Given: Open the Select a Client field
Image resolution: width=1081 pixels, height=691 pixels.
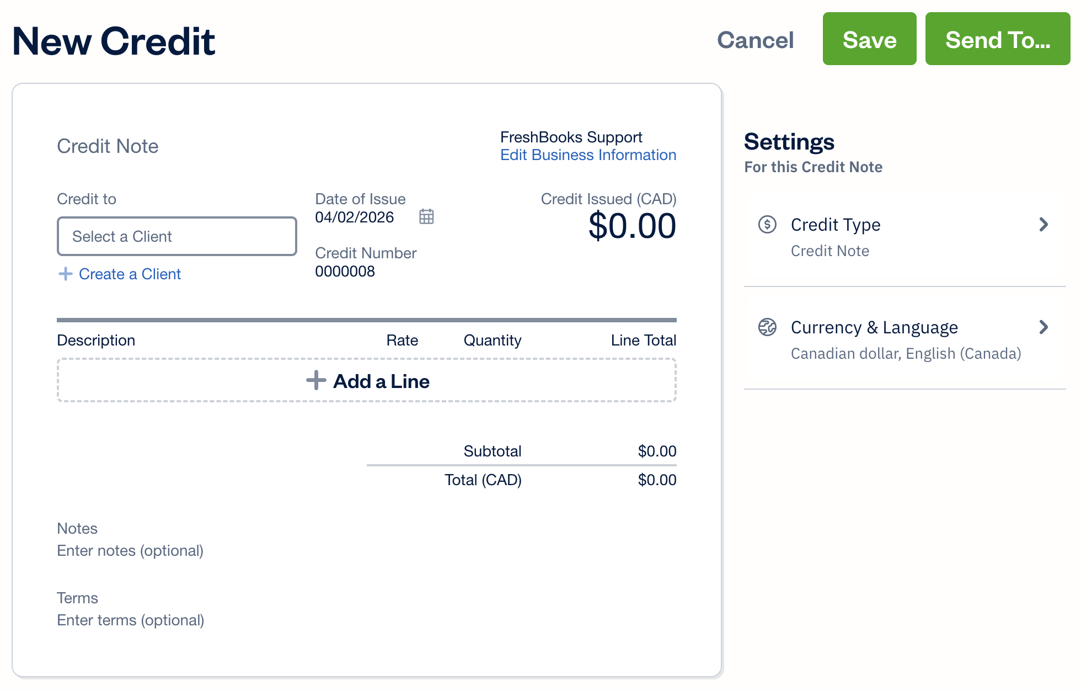Looking at the screenshot, I should click(176, 236).
